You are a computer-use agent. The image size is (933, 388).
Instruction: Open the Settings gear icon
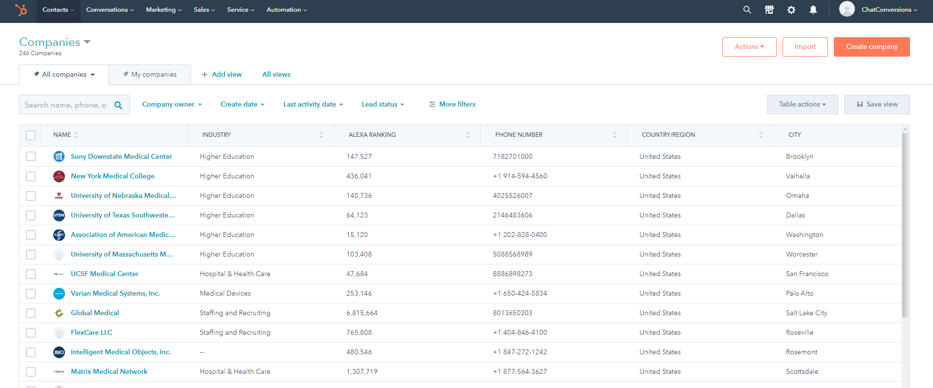[x=791, y=10]
